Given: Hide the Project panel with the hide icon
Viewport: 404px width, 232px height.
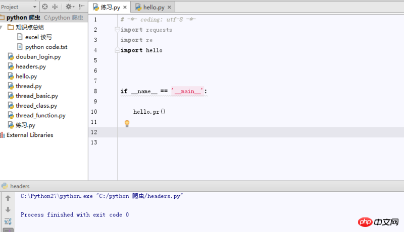Looking at the screenshot, I should click(81, 7).
